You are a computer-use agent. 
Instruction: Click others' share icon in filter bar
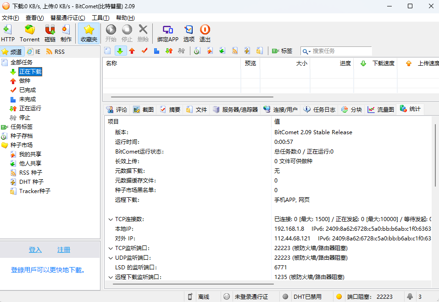click(222, 51)
